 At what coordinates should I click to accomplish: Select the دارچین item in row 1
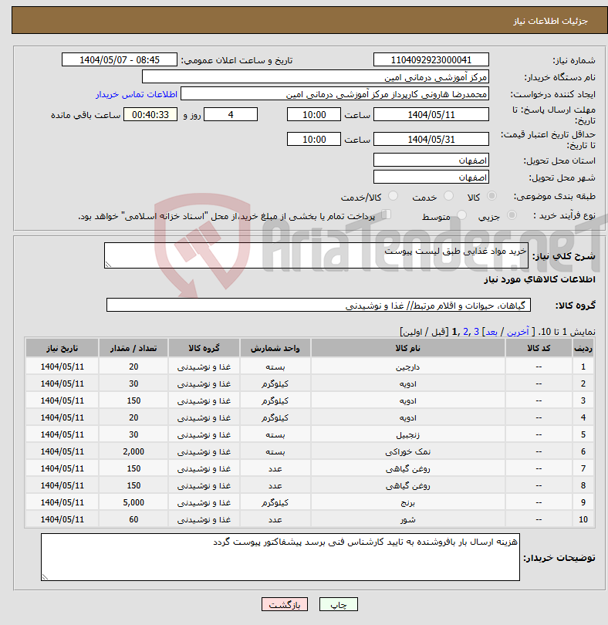[408, 367]
